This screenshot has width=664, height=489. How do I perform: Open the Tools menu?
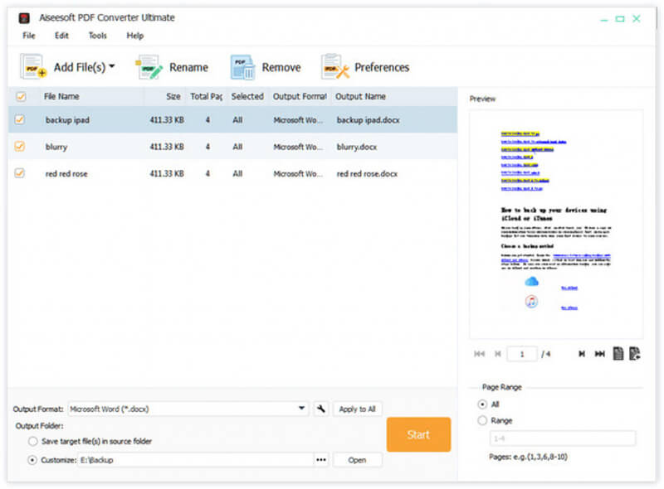(97, 36)
